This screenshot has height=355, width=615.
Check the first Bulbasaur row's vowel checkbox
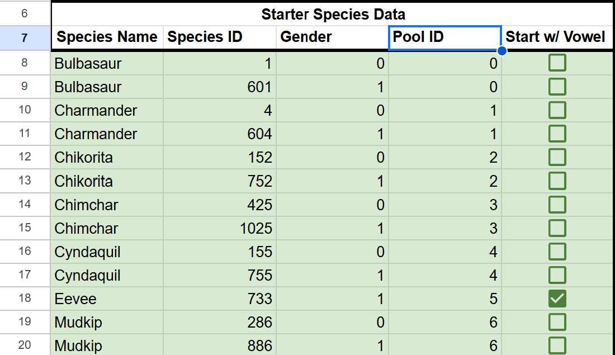(x=557, y=63)
